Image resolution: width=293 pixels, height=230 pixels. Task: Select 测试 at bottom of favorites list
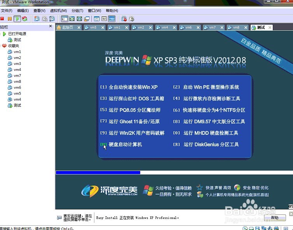point(17,105)
